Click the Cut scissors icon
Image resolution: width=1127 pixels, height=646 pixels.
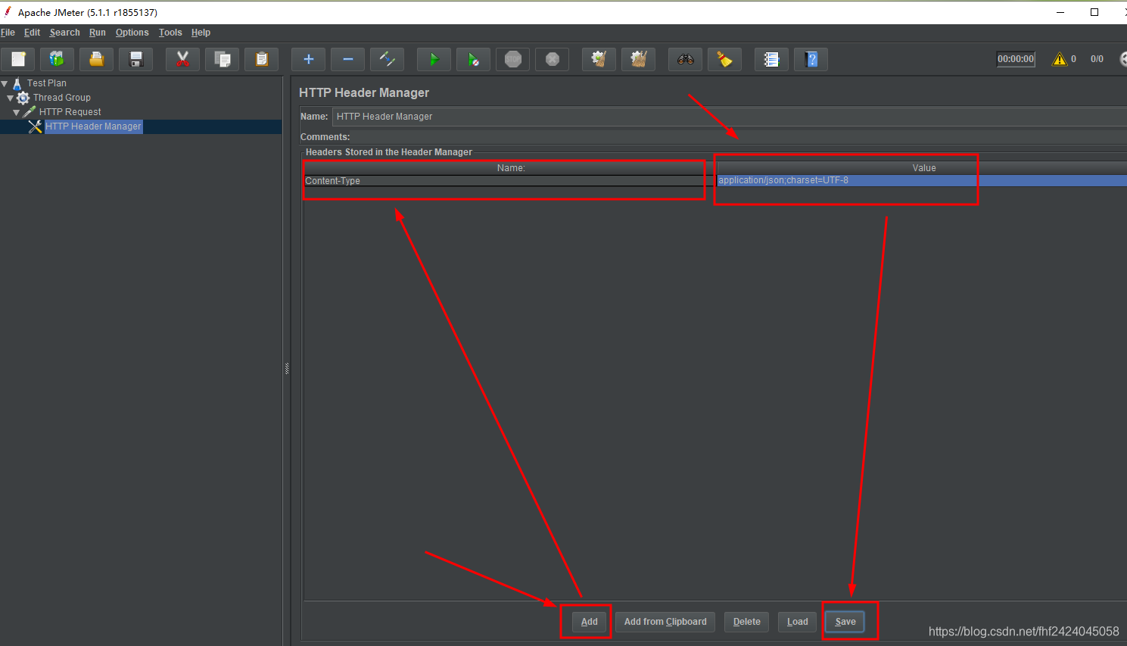[x=182, y=59]
